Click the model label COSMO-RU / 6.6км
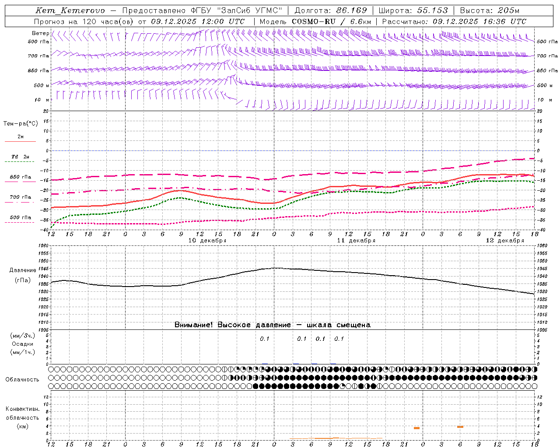This screenshot has width=560, height=448. tap(331, 21)
